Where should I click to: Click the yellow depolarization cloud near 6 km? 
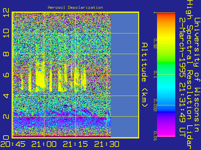coord(40,79)
